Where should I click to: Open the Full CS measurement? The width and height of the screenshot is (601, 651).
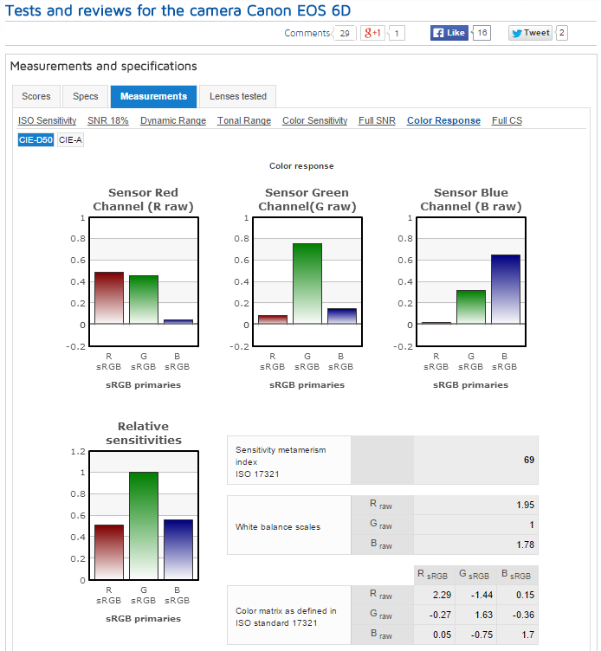(507, 120)
